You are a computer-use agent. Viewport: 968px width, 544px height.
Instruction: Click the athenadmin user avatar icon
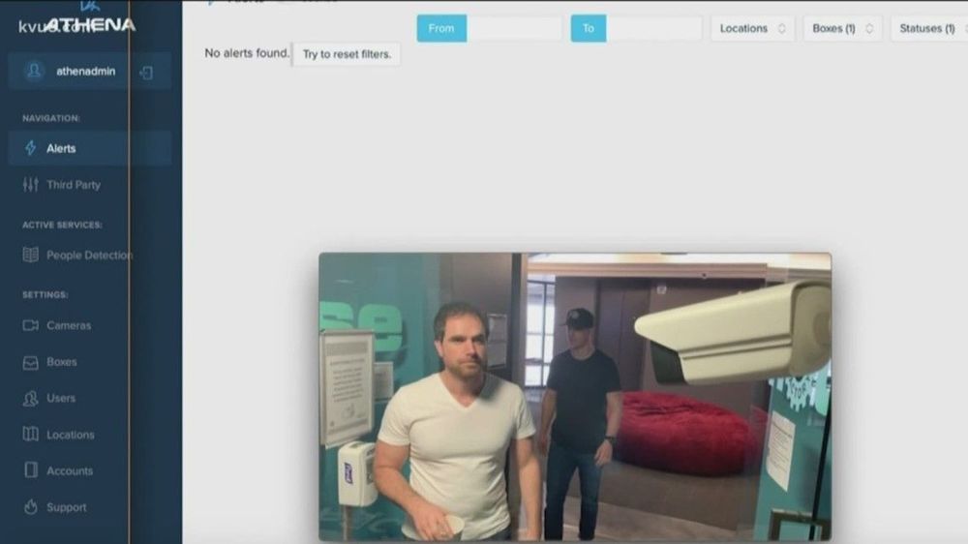coord(35,72)
